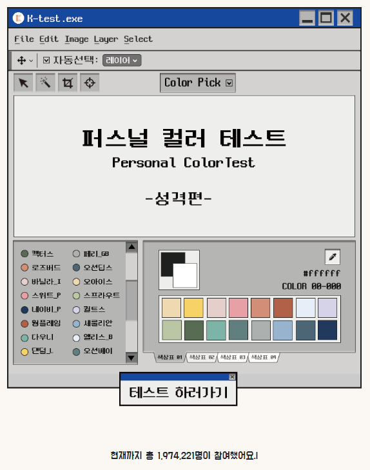The height and width of the screenshot is (470, 370).
Task: Choose the 킬트스 color option
Action: 89,309
